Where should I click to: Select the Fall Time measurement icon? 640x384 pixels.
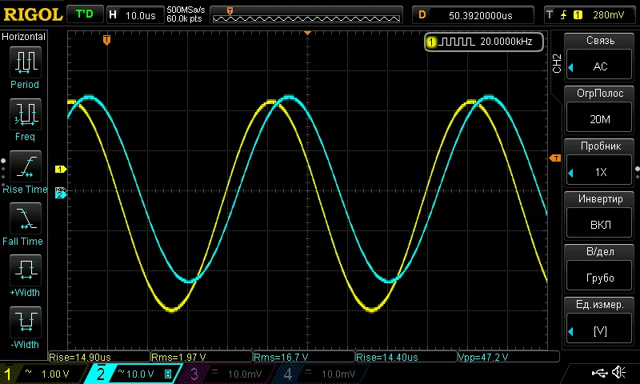(26, 218)
